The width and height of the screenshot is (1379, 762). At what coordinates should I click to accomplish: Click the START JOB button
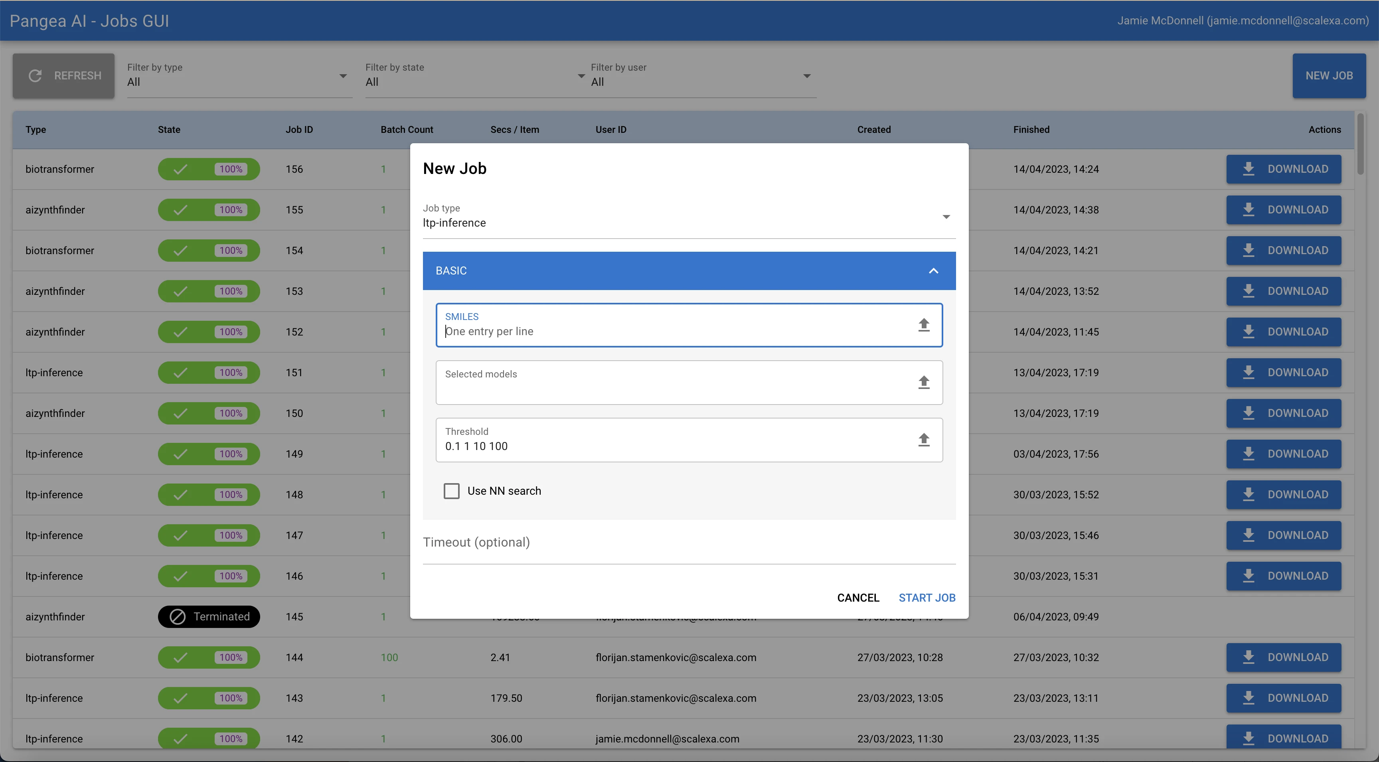(927, 598)
